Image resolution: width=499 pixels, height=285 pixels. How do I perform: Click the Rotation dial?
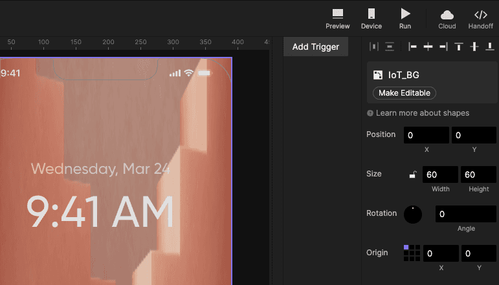pyautogui.click(x=413, y=215)
